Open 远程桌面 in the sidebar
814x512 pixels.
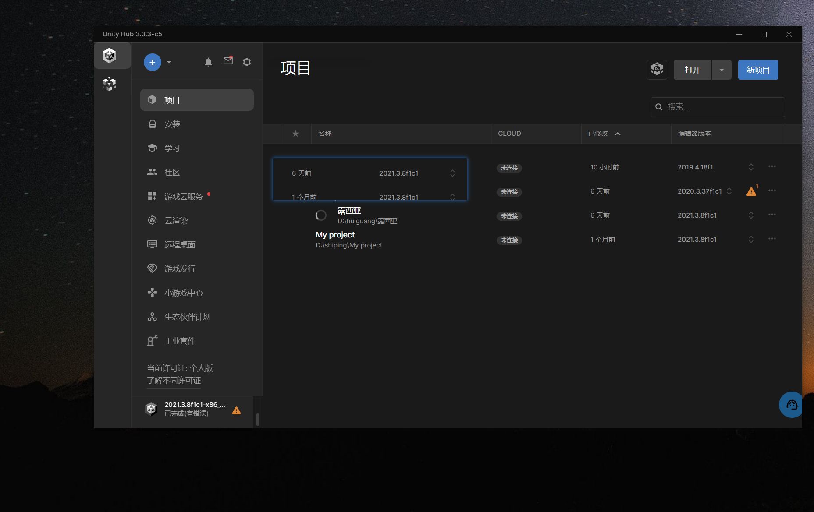pyautogui.click(x=197, y=244)
